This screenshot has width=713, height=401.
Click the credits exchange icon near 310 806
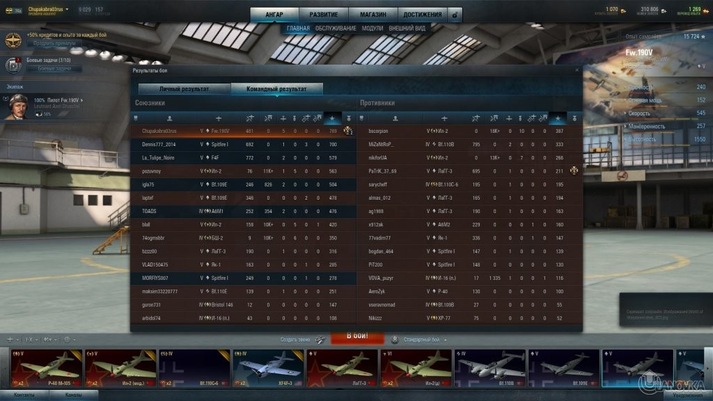[664, 10]
